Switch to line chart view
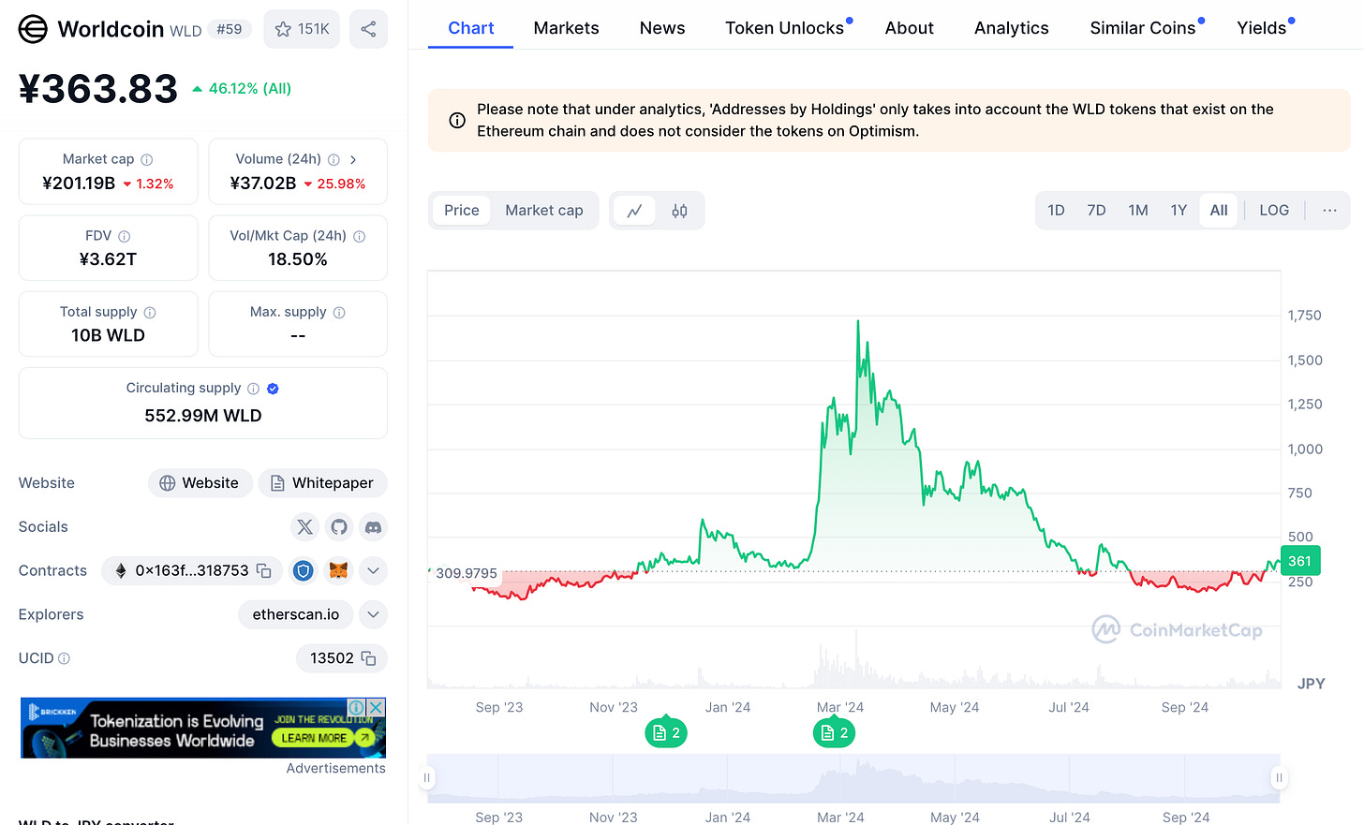This screenshot has height=825, width=1364. pos(634,211)
